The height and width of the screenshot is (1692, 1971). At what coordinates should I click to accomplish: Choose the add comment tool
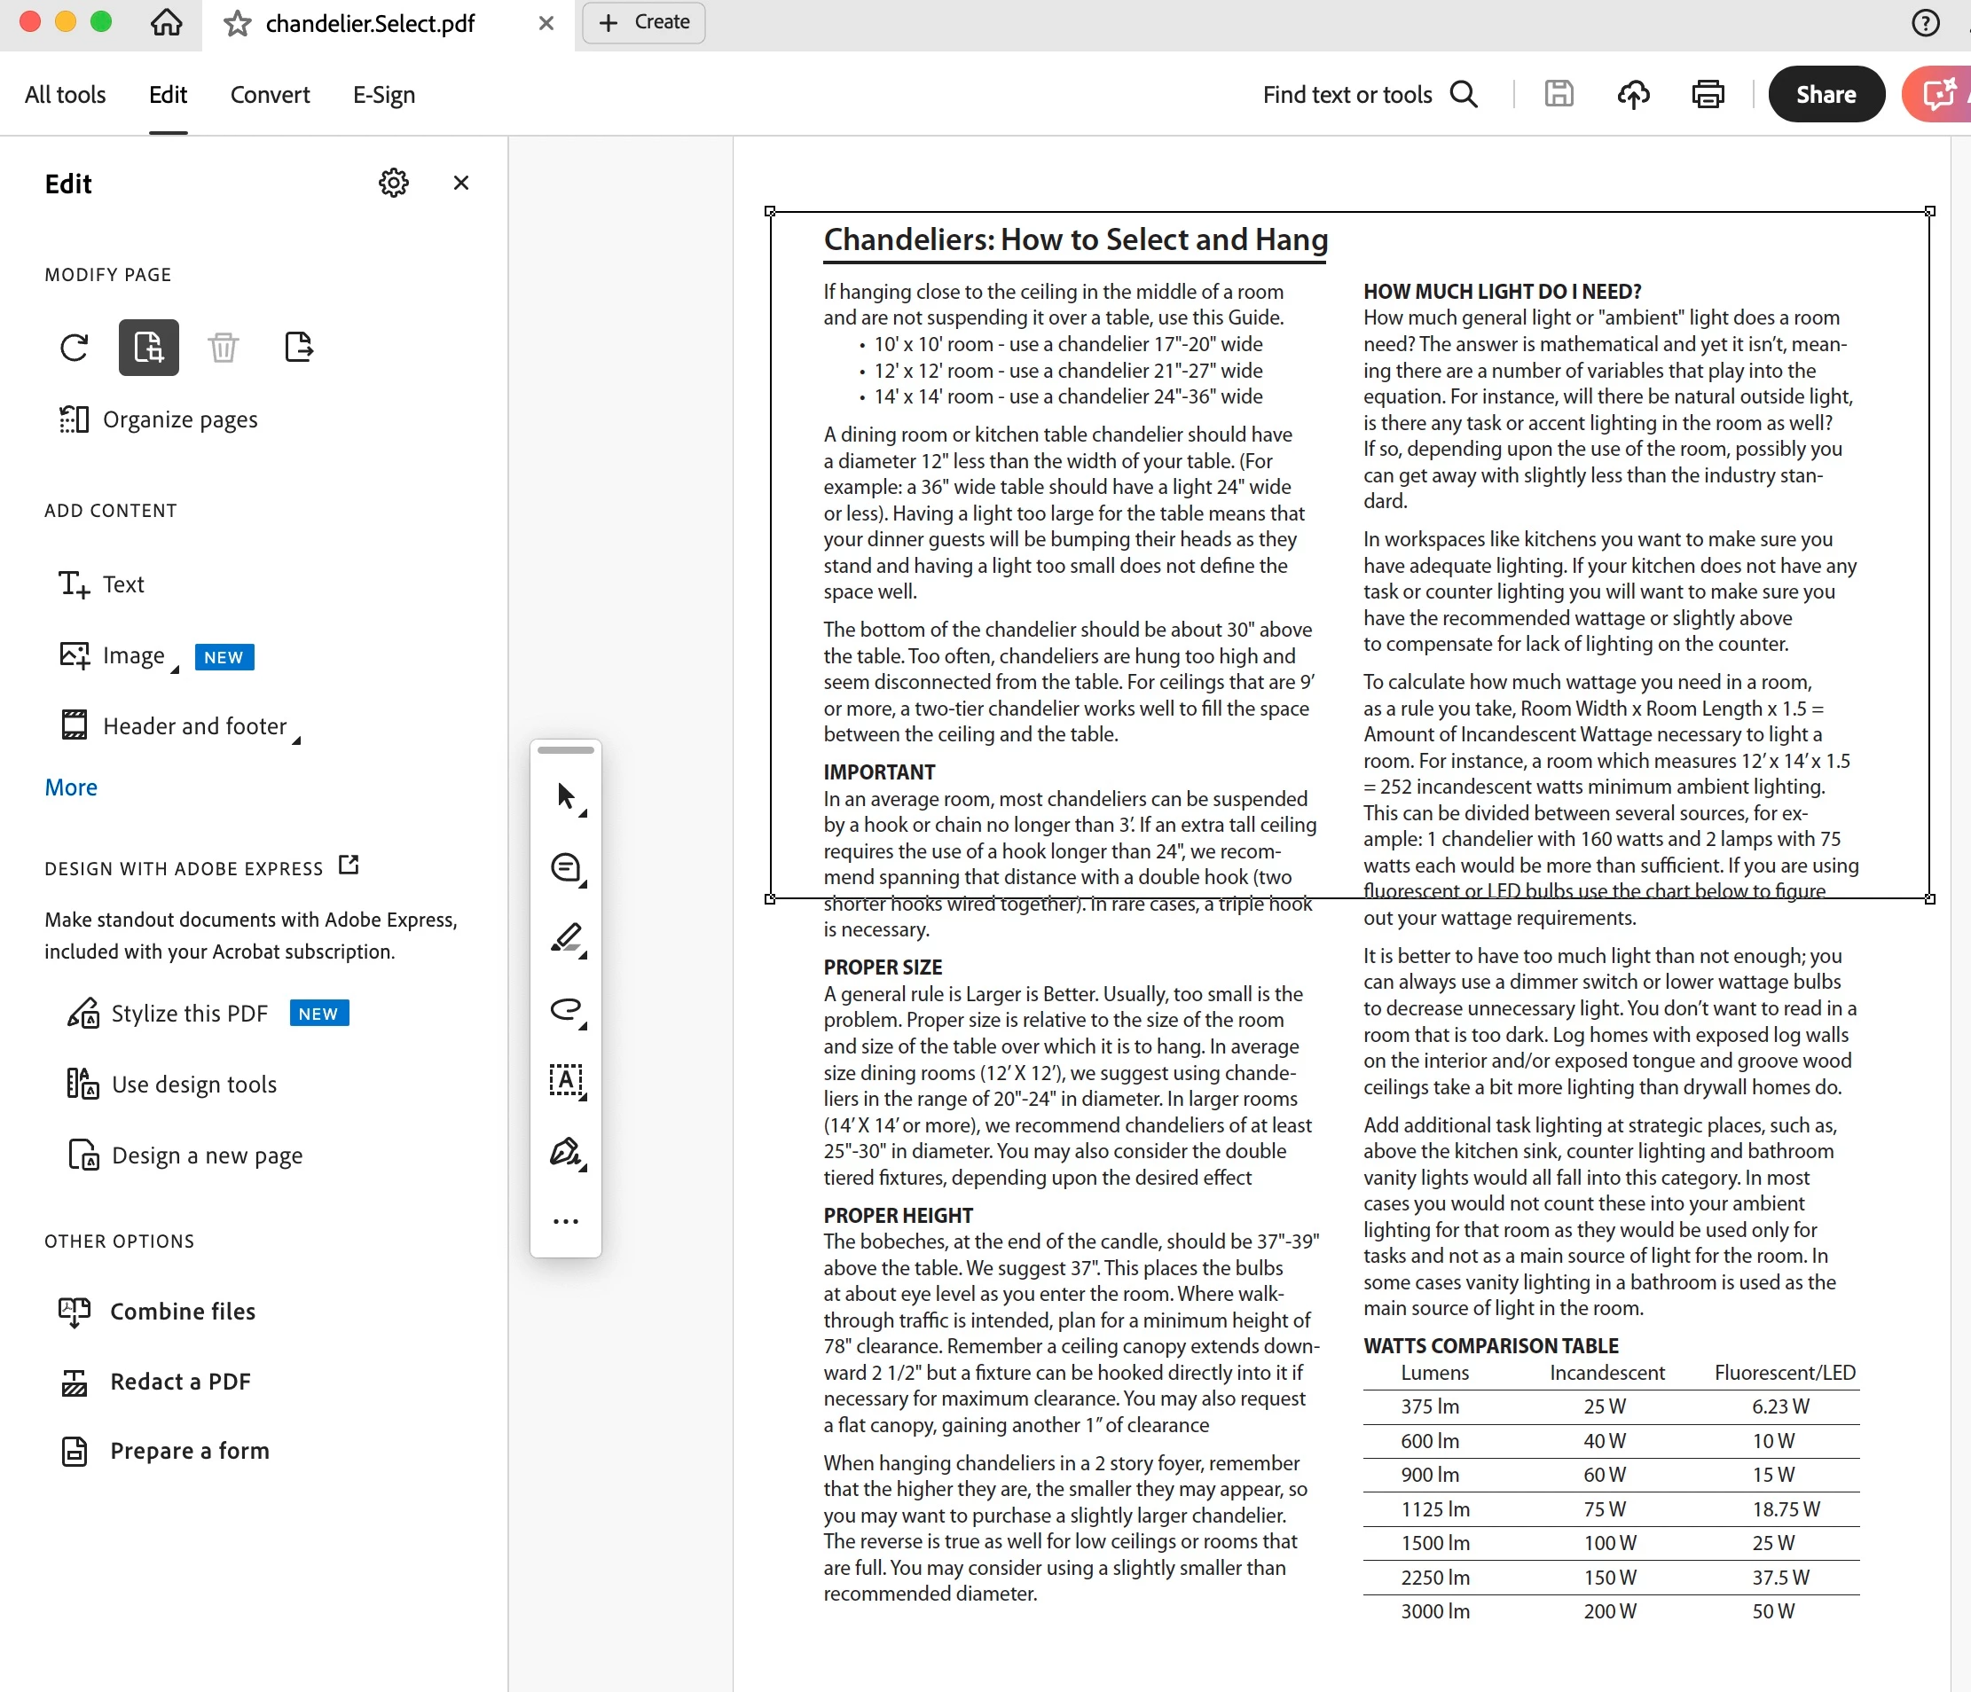[x=566, y=867]
